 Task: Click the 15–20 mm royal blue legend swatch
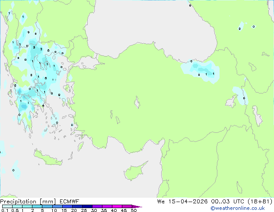click(x=67, y=206)
